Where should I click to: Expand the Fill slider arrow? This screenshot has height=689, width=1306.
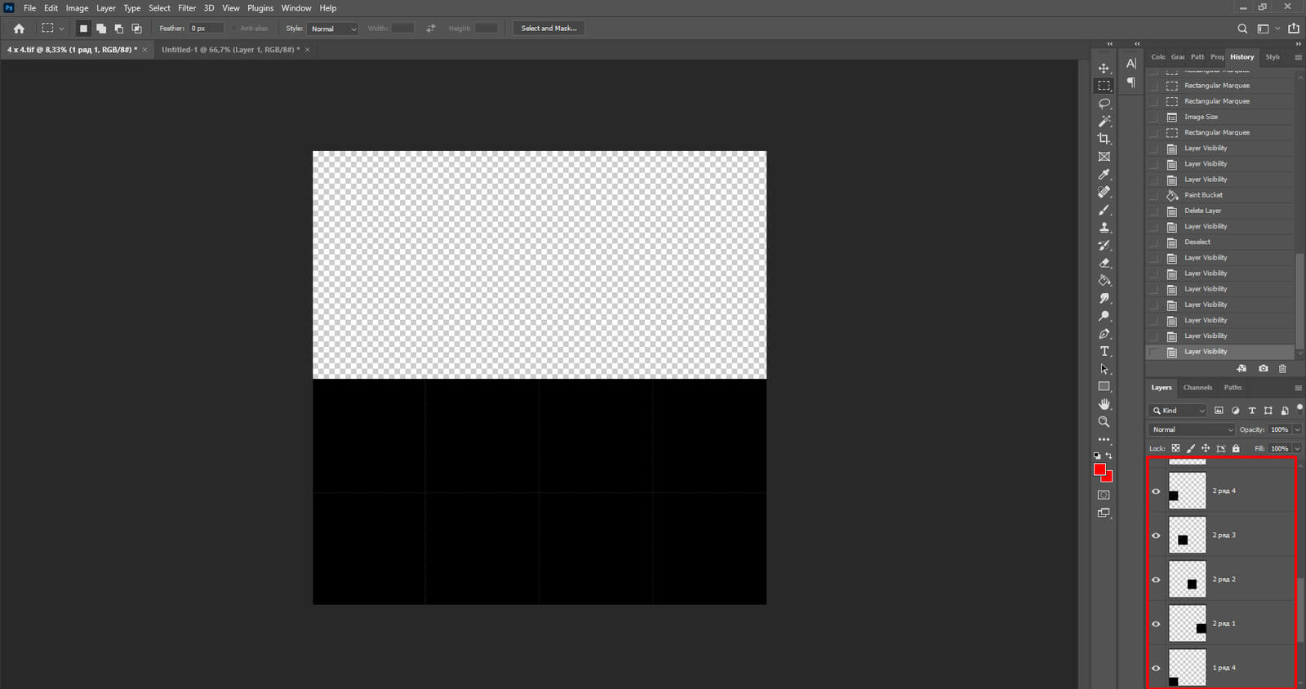1297,448
